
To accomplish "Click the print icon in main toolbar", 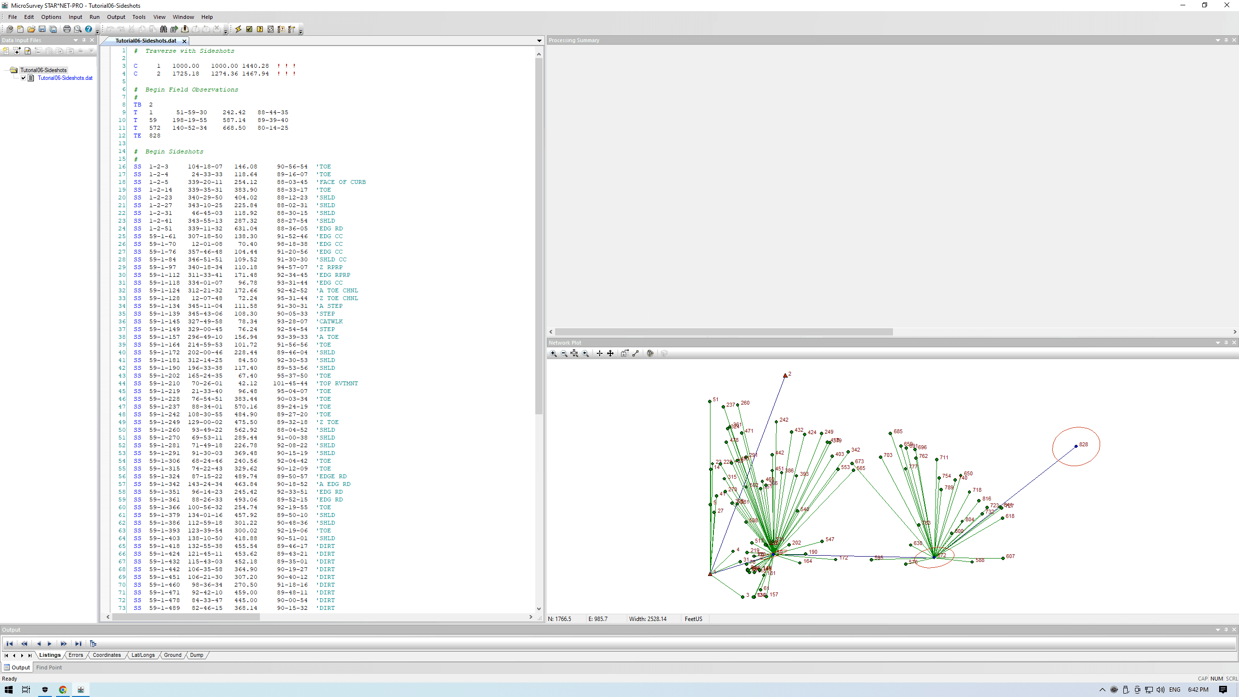I will [x=67, y=29].
